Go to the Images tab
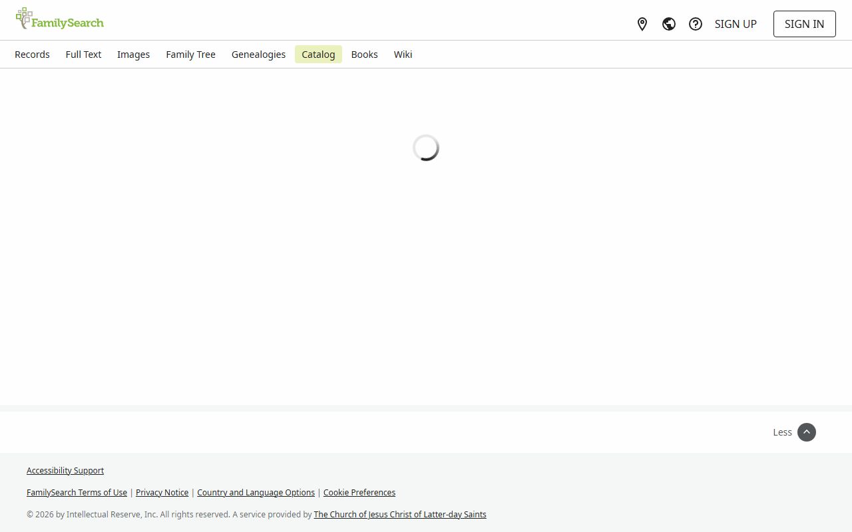Screen dimensions: 852x532 (x=133, y=55)
